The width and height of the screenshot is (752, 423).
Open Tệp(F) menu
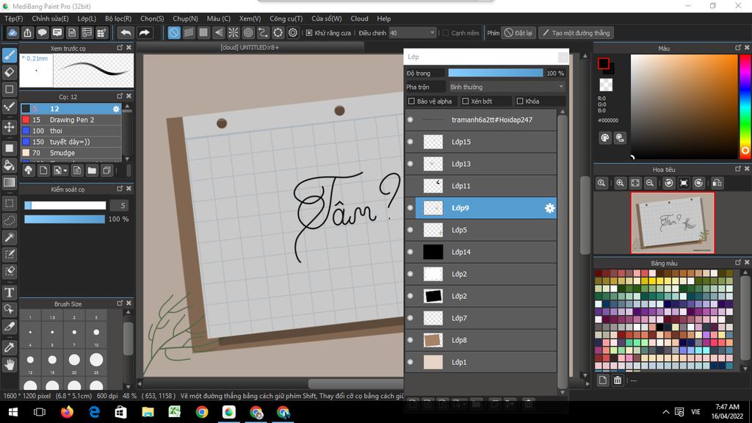pyautogui.click(x=13, y=18)
